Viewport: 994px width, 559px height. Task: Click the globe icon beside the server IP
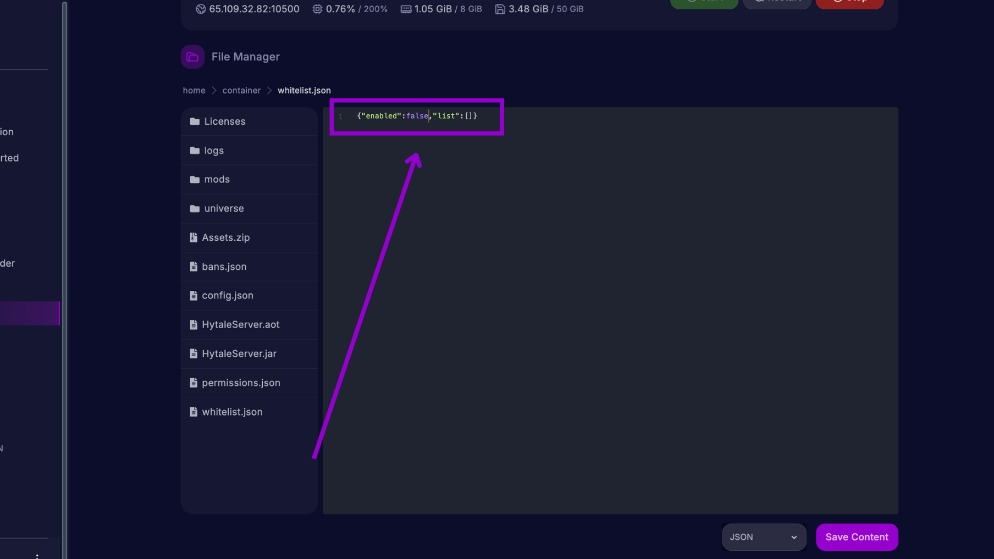199,9
